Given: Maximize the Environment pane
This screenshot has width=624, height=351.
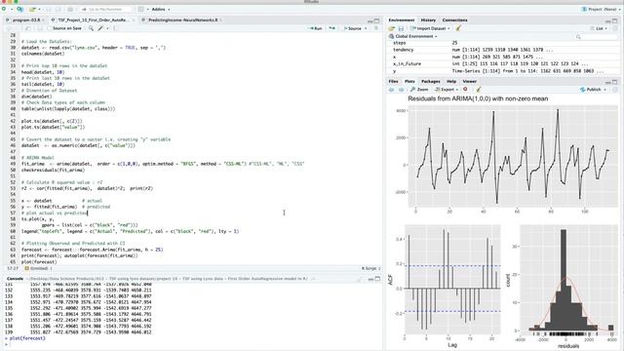Looking at the screenshot, I should coord(615,20).
